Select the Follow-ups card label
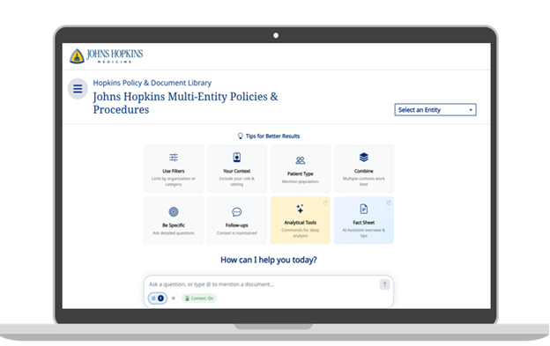 [x=237, y=225]
